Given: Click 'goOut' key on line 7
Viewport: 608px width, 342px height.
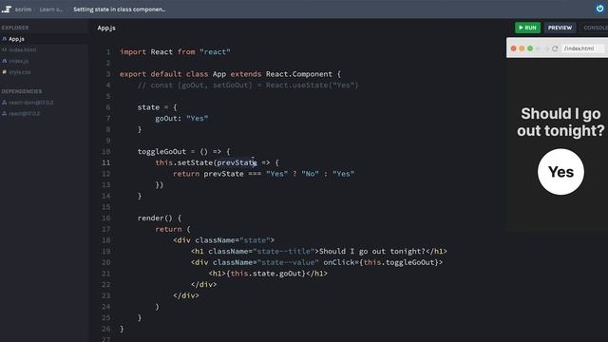Looking at the screenshot, I should (166, 118).
